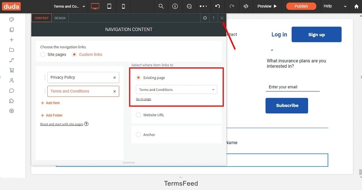Image resolution: width=362 pixels, height=190 pixels.
Task: Click Add Item
Action: click(x=50, y=103)
